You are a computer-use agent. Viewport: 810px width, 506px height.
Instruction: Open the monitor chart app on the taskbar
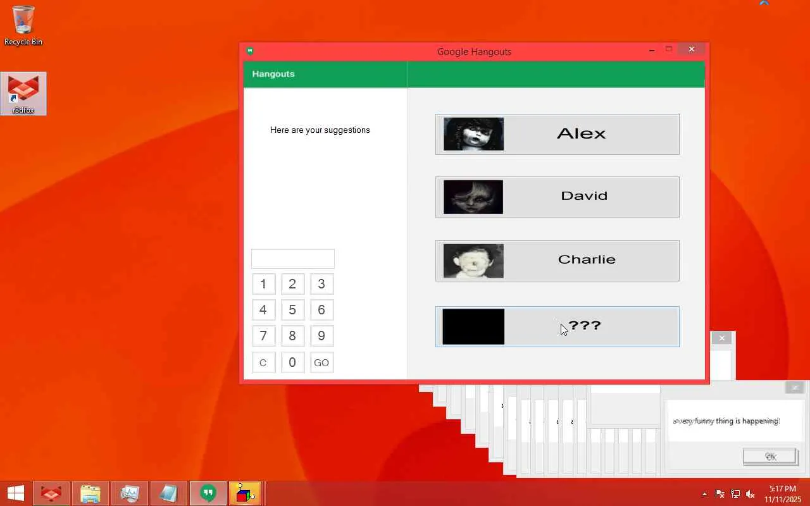(x=129, y=493)
